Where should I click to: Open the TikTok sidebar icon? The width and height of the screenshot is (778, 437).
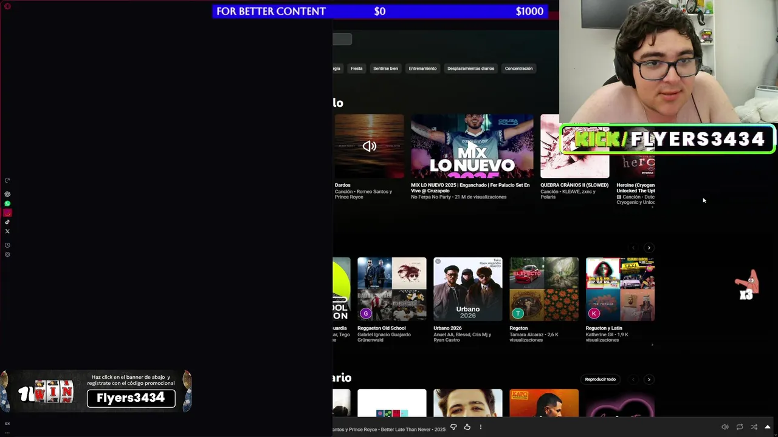(x=7, y=222)
